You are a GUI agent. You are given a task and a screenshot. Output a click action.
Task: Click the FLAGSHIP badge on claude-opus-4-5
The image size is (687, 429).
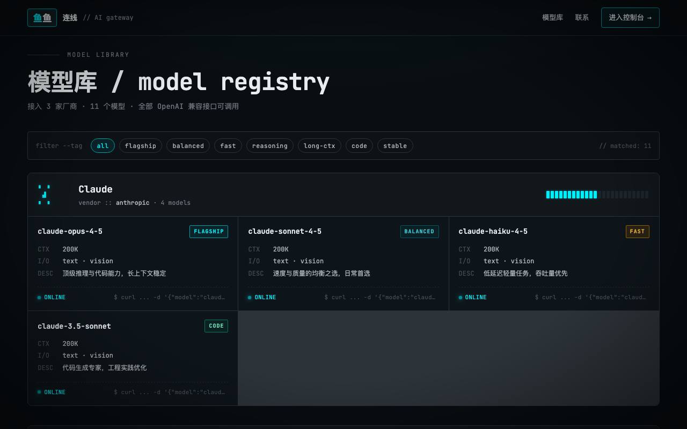click(x=209, y=232)
